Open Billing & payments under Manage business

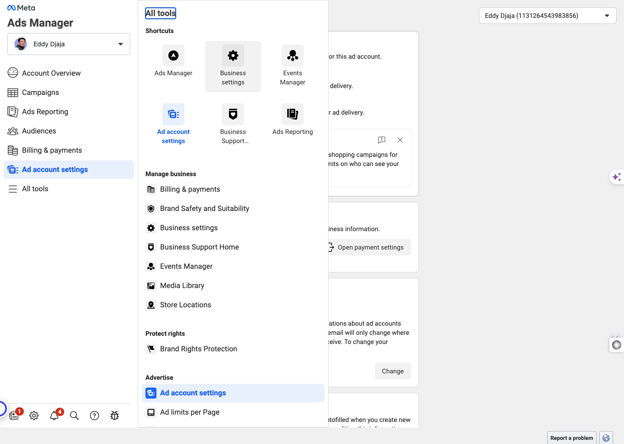pyautogui.click(x=233, y=189)
